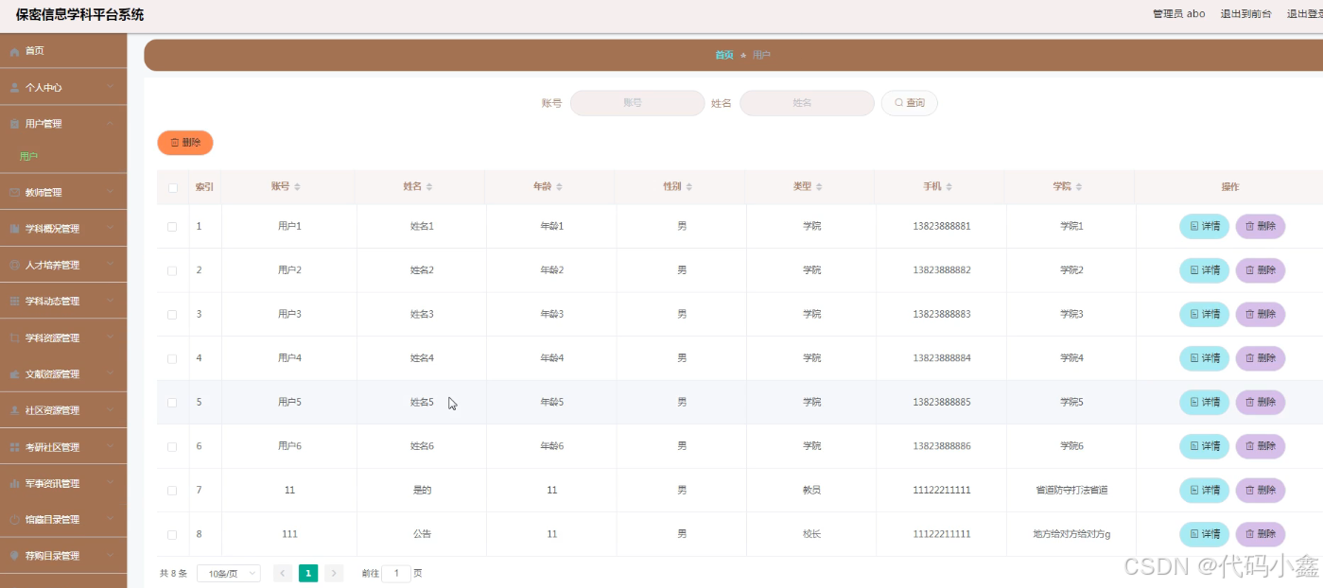Viewport: 1323px width, 588px height.
Task: Check the row 7 checkbox for 是的
Action: [172, 491]
